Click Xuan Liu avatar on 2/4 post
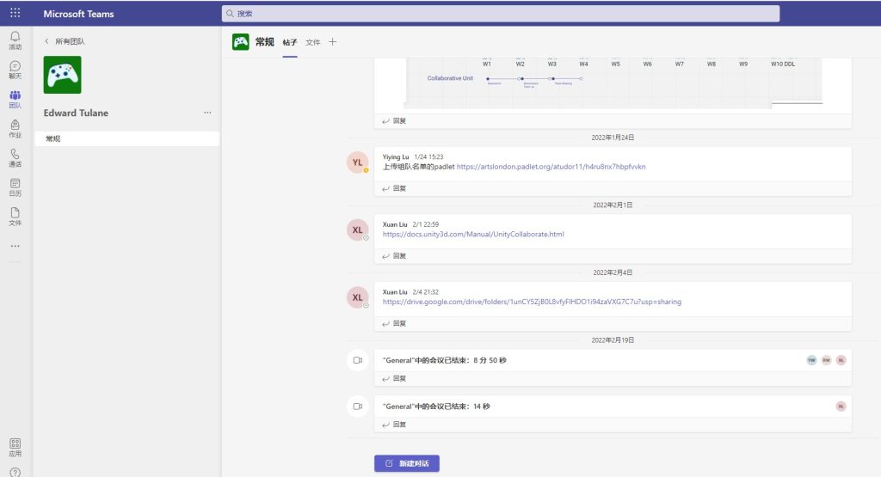This screenshot has width=881, height=477. tap(357, 297)
